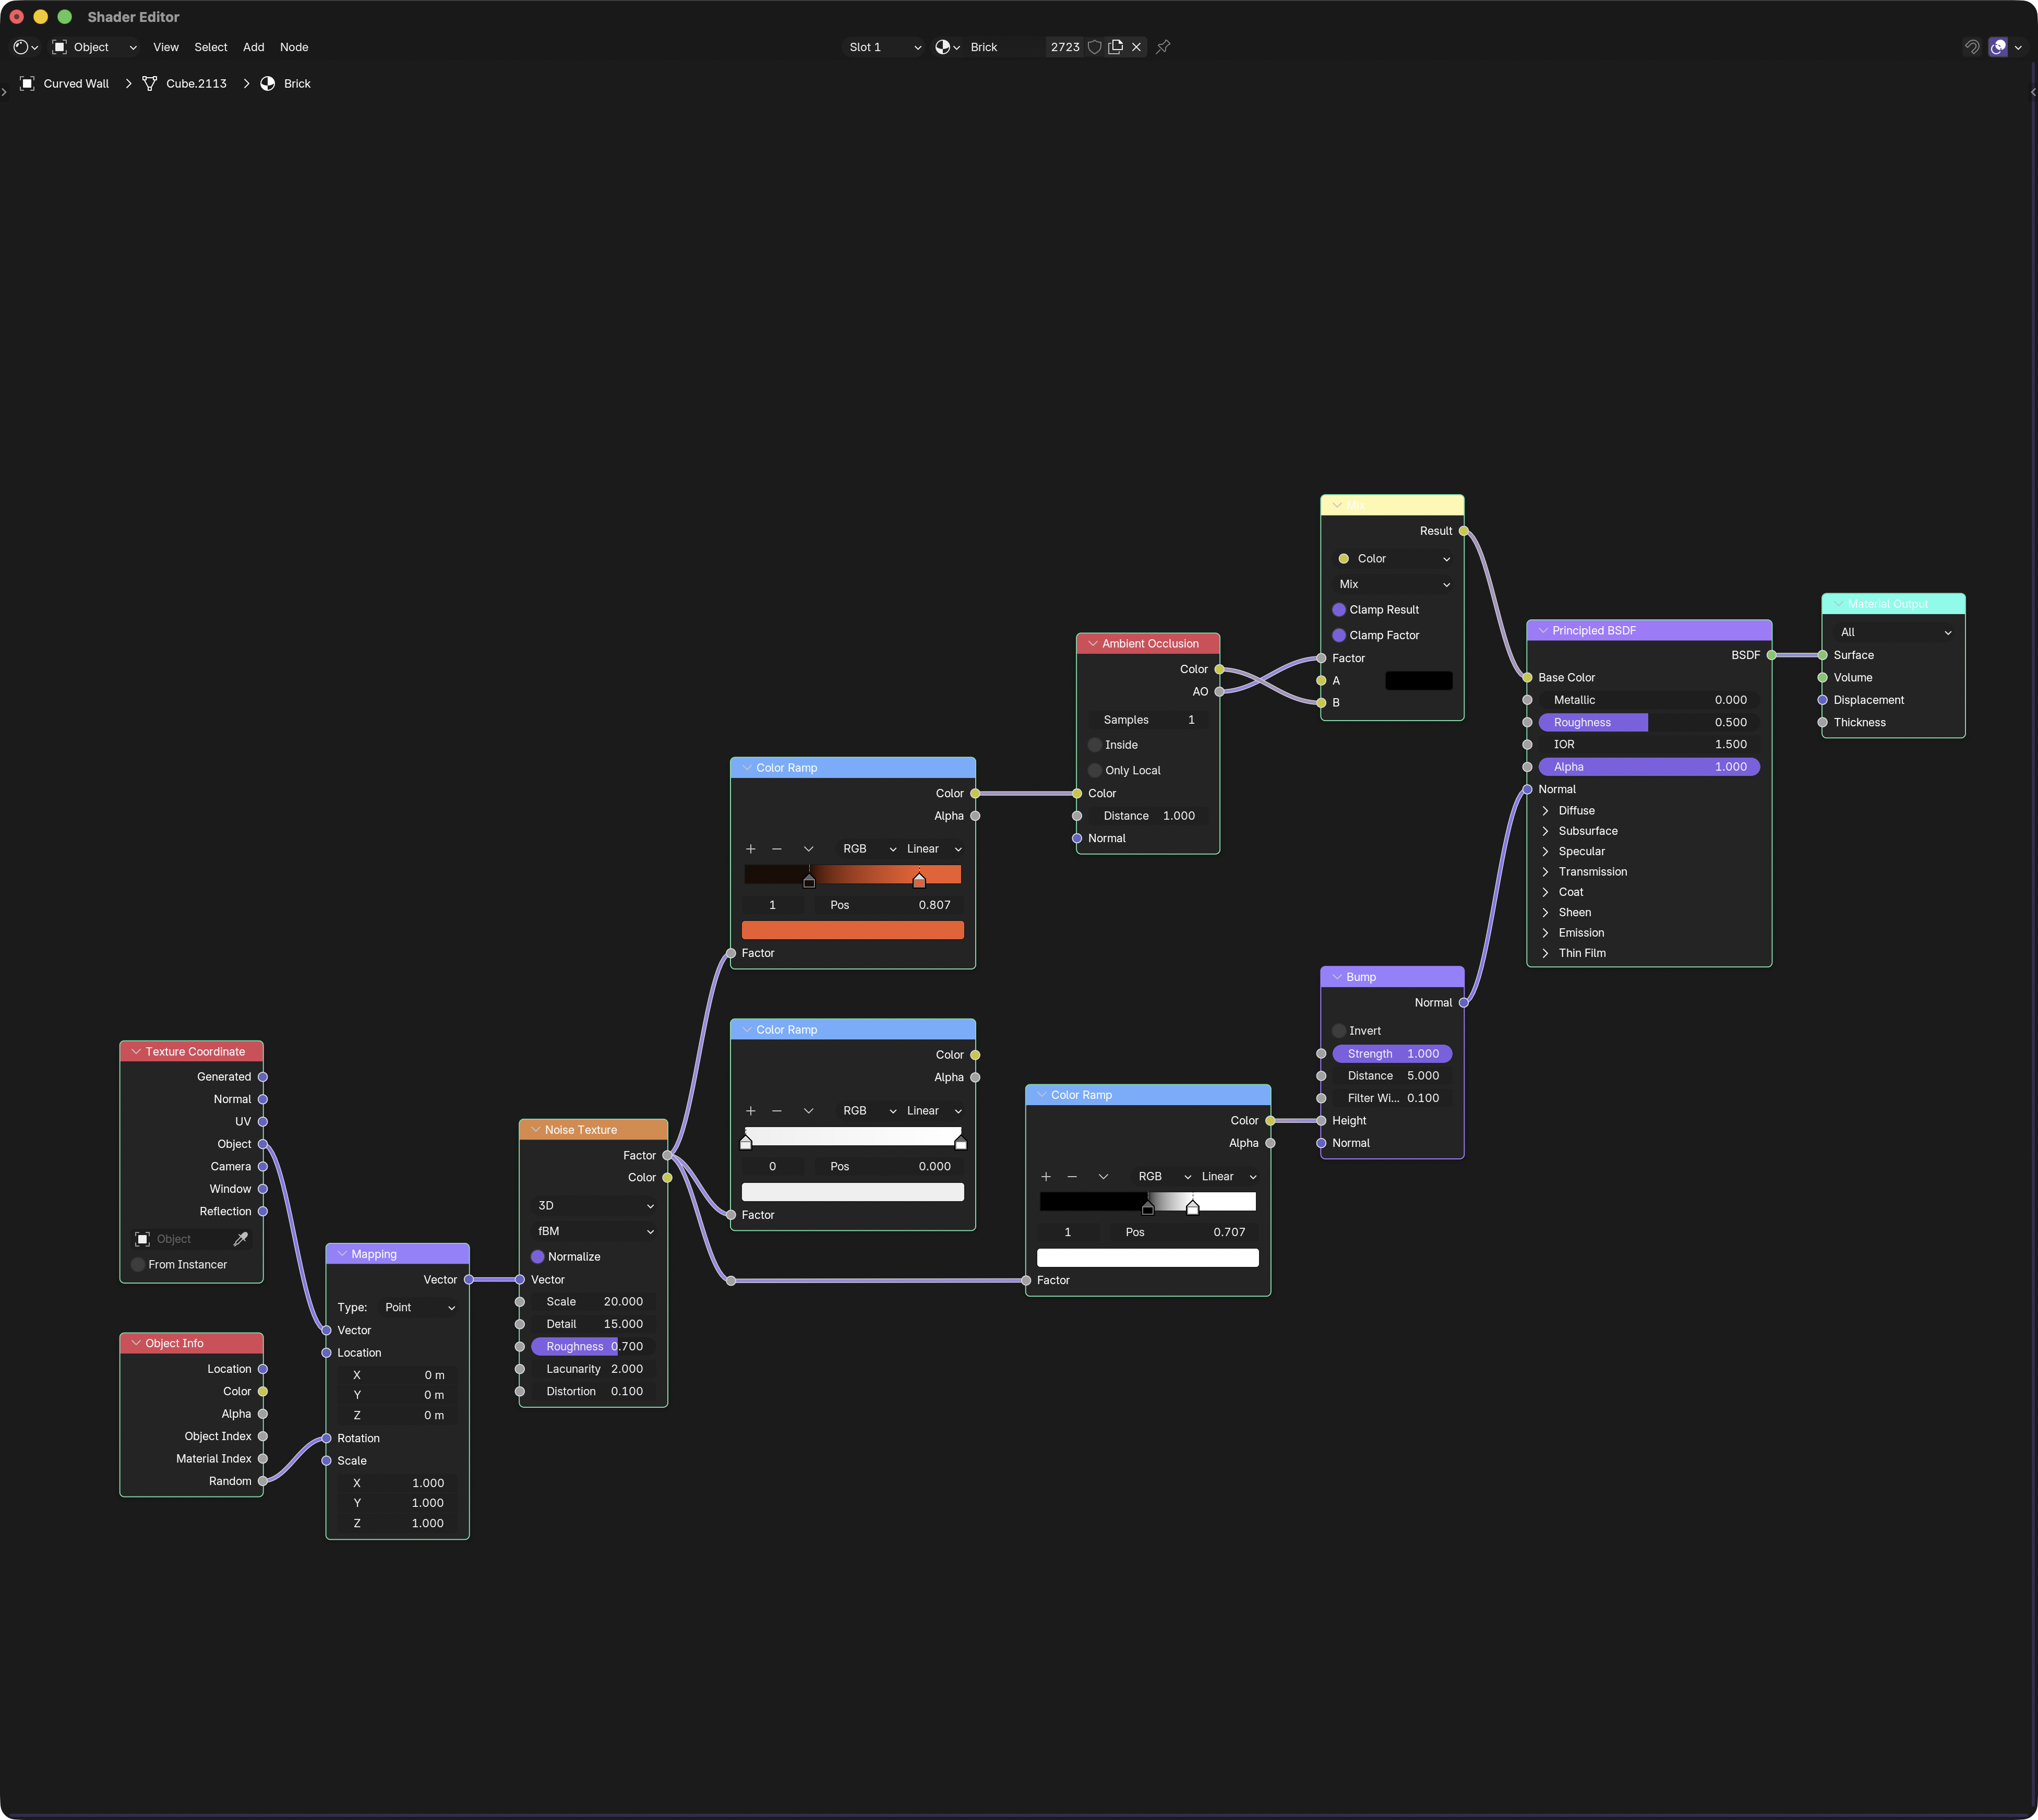The image size is (2038, 1820).
Task: Open the 3D dimensions dropdown in Noise Texture
Action: pos(594,1206)
